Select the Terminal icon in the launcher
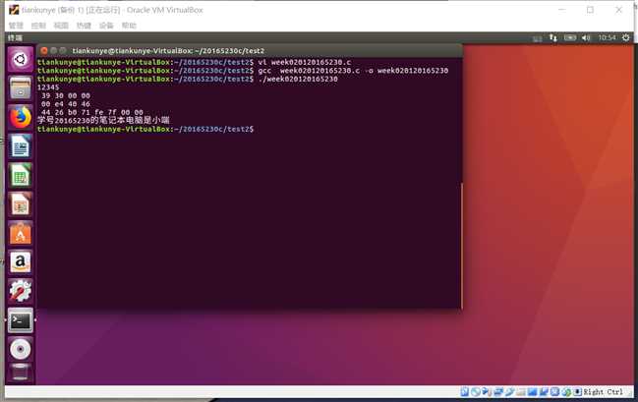 click(x=20, y=320)
